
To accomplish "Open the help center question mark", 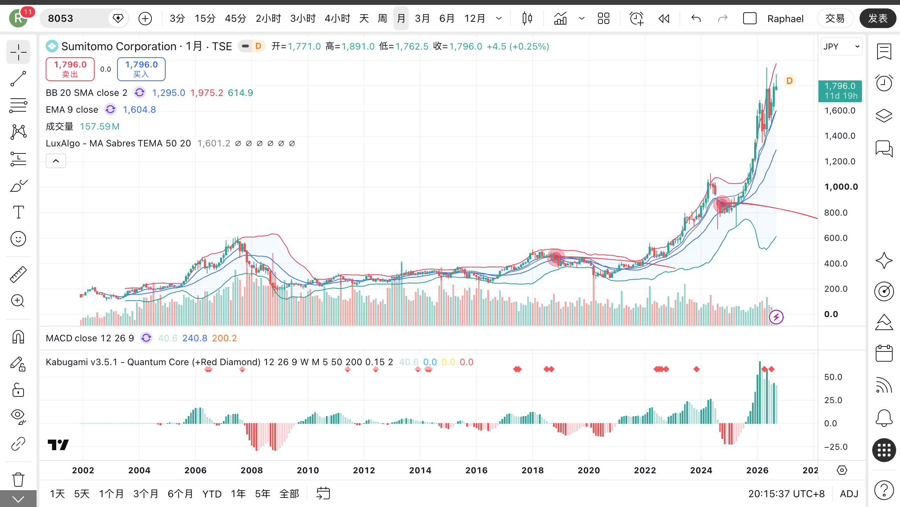I will [884, 490].
